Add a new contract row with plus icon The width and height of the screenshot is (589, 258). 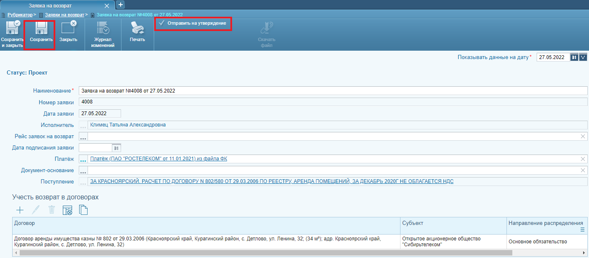[19, 210]
